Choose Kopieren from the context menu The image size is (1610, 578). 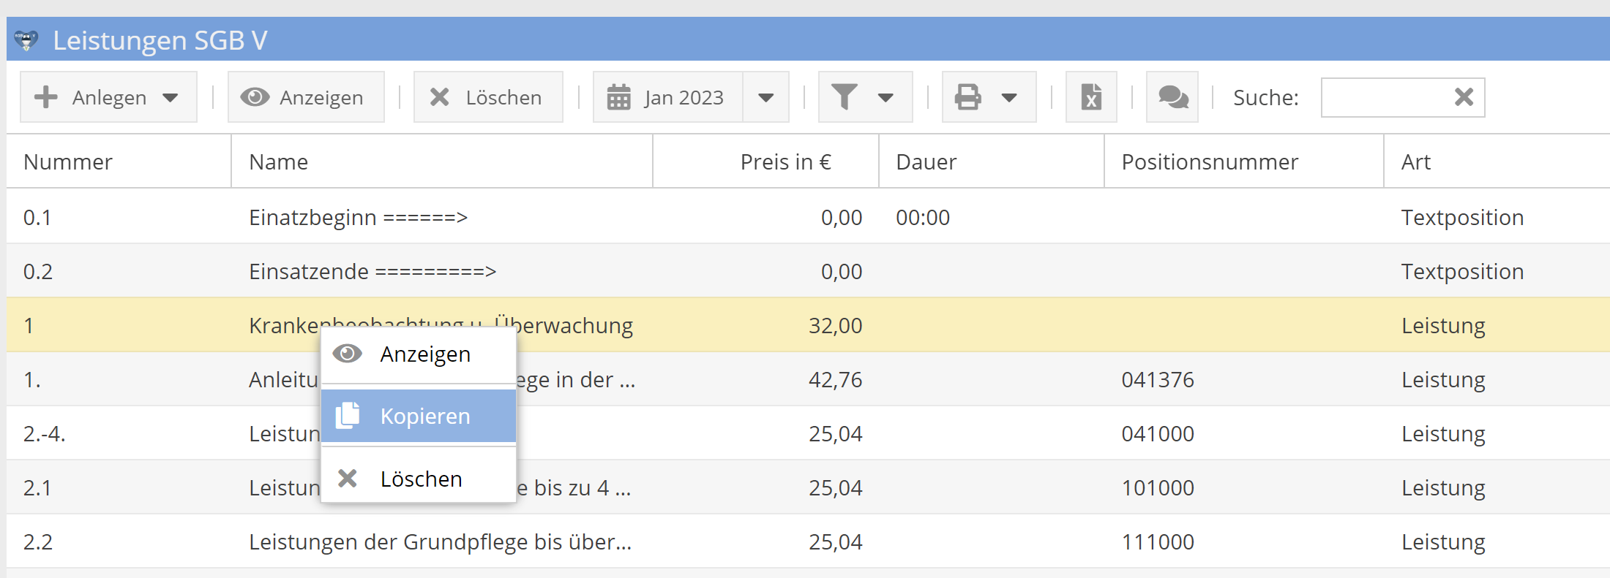pyautogui.click(x=419, y=416)
